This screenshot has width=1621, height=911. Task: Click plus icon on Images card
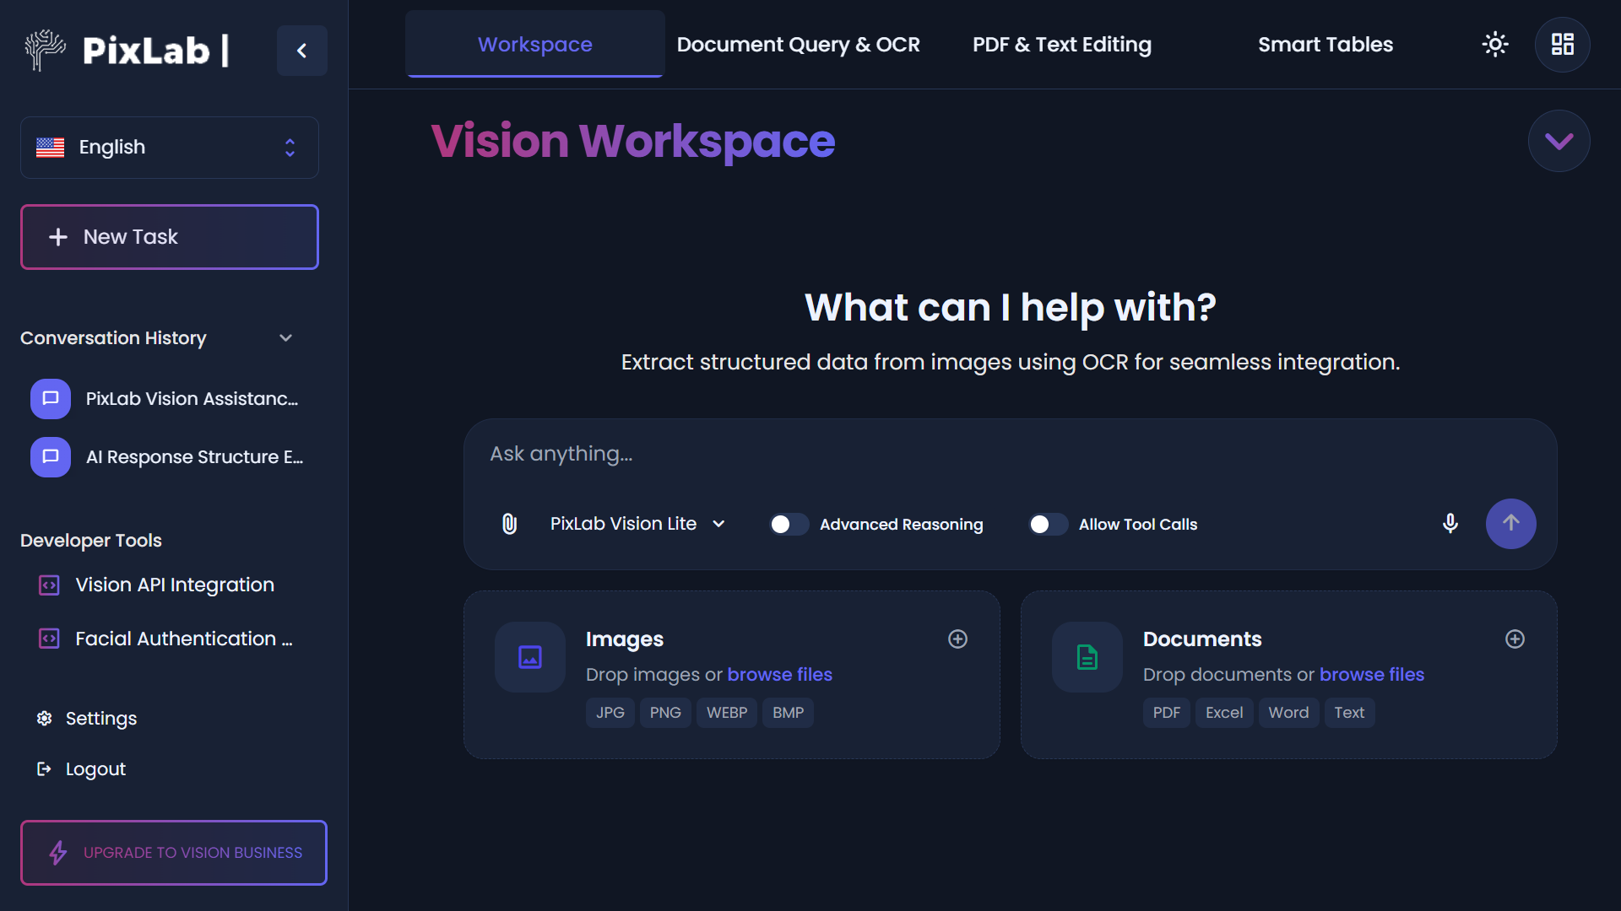(x=957, y=639)
